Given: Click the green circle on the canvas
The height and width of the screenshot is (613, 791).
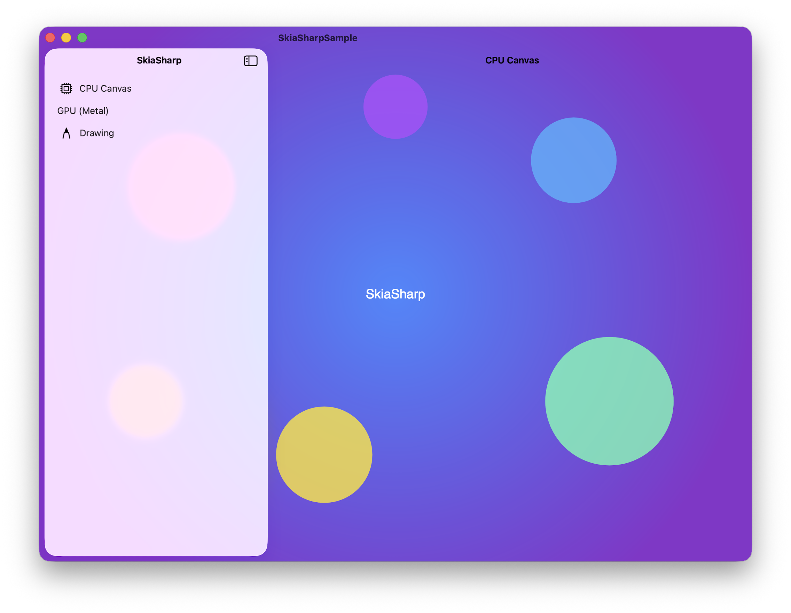Looking at the screenshot, I should click(x=609, y=401).
